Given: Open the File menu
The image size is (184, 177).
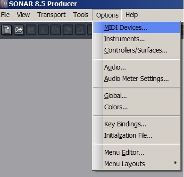Looking at the screenshot, I should (x=5, y=15).
